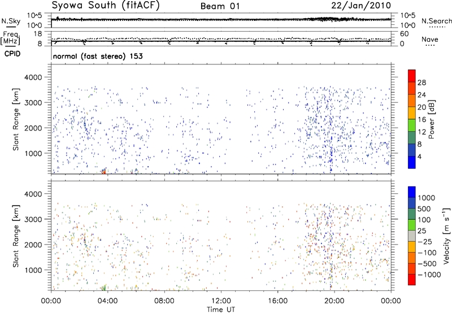Click the 'Power [dB]' colorbar title
Viewport: 452px width, 313px height.
click(431, 119)
